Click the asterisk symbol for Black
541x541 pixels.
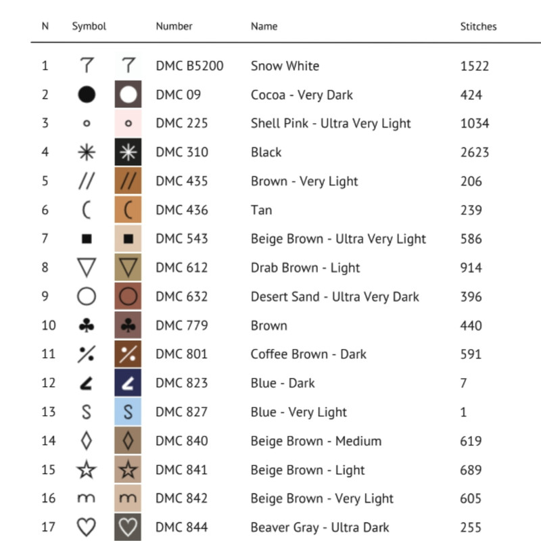pyautogui.click(x=87, y=152)
